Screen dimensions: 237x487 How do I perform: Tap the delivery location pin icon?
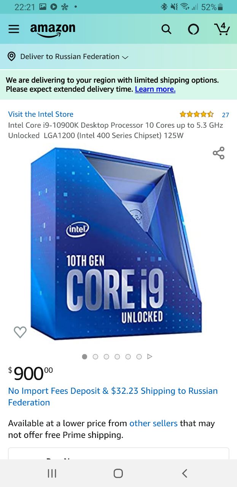pyautogui.click(x=12, y=56)
